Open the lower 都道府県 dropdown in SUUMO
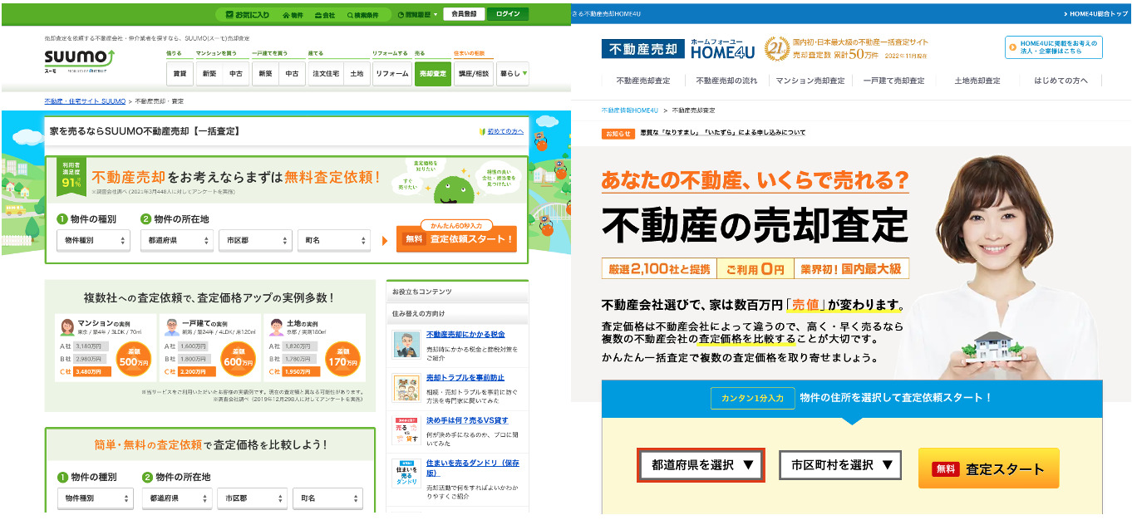 pyautogui.click(x=179, y=498)
